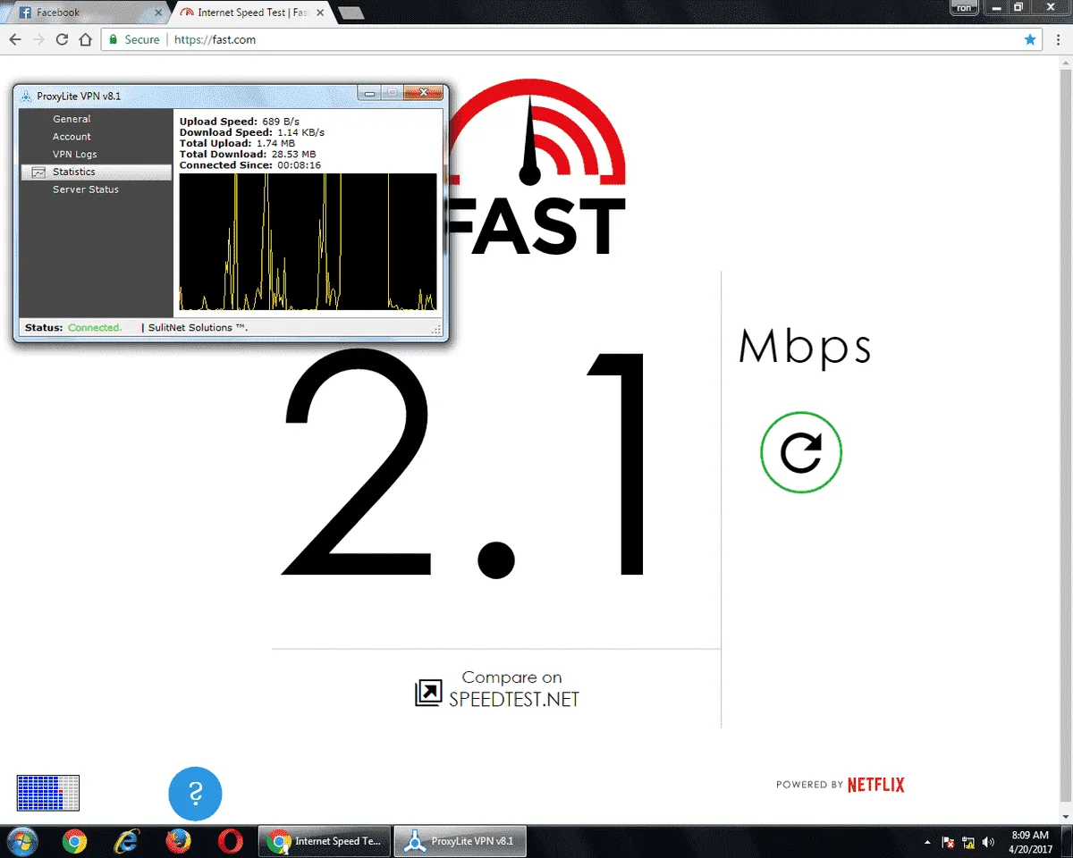The width and height of the screenshot is (1073, 858).
Task: Open VPN Logs in ProxyLite sidebar
Action: pyautogui.click(x=74, y=155)
